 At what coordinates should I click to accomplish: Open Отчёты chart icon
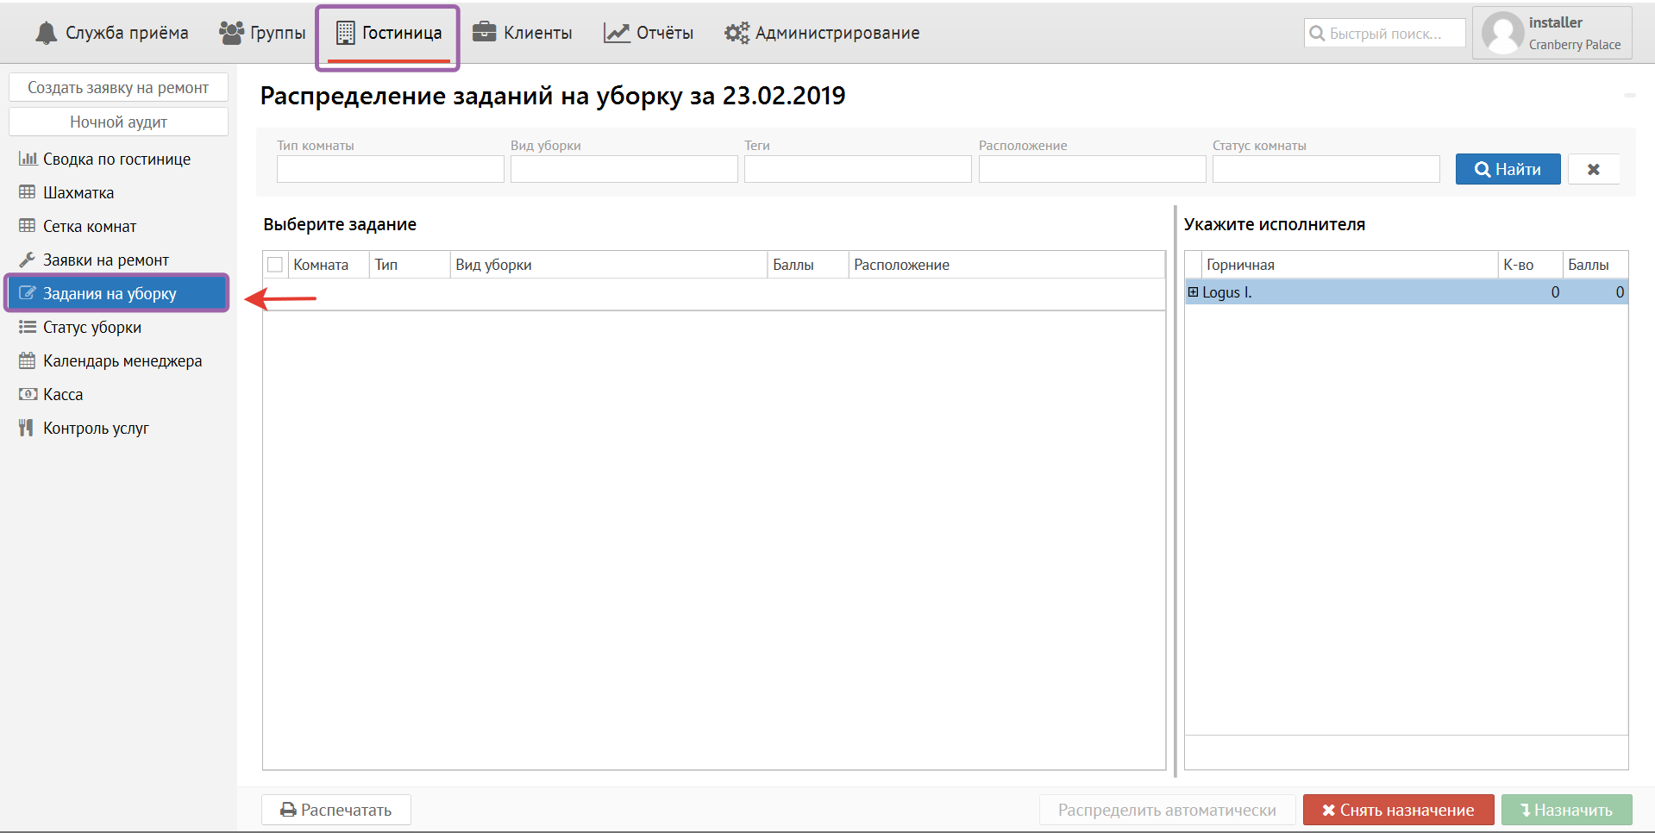coord(616,33)
